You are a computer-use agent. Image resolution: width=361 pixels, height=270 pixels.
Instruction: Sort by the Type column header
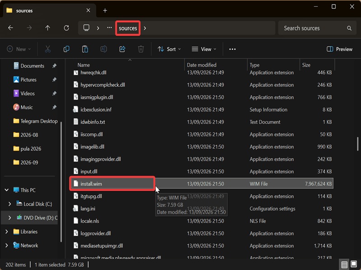coord(255,65)
